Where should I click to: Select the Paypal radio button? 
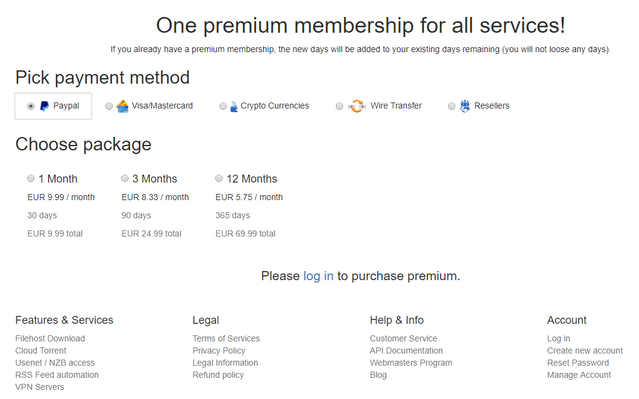tap(31, 106)
